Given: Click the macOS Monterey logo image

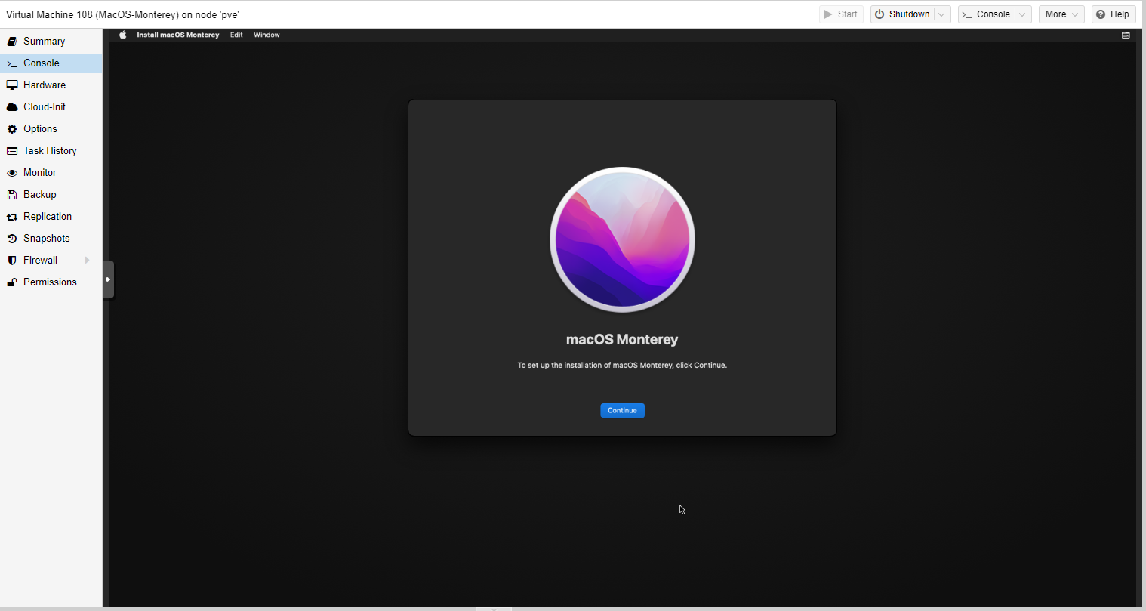Looking at the screenshot, I should [x=622, y=239].
